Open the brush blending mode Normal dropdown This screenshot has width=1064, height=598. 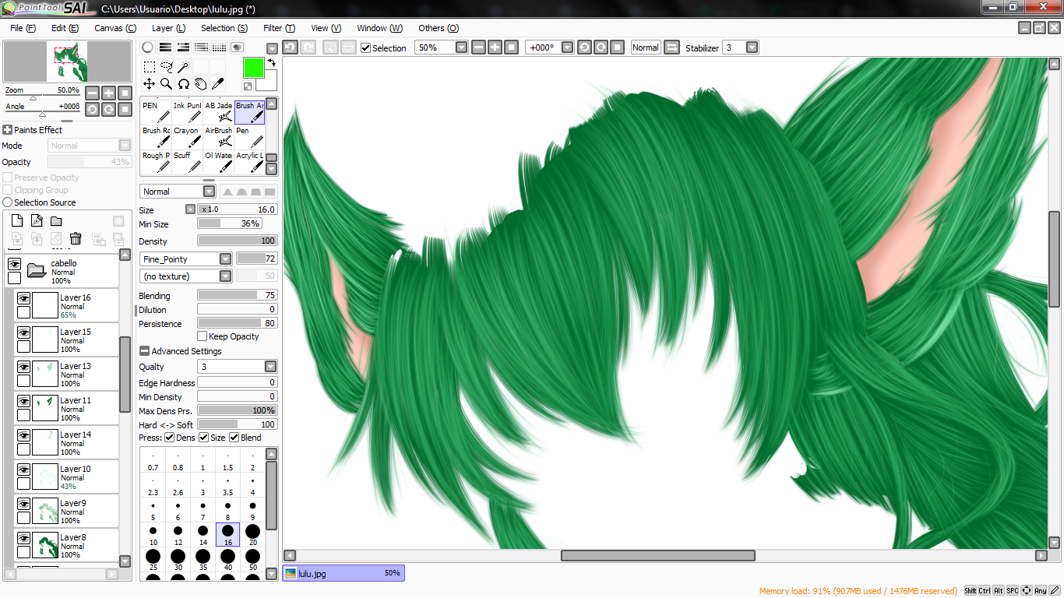tap(209, 192)
